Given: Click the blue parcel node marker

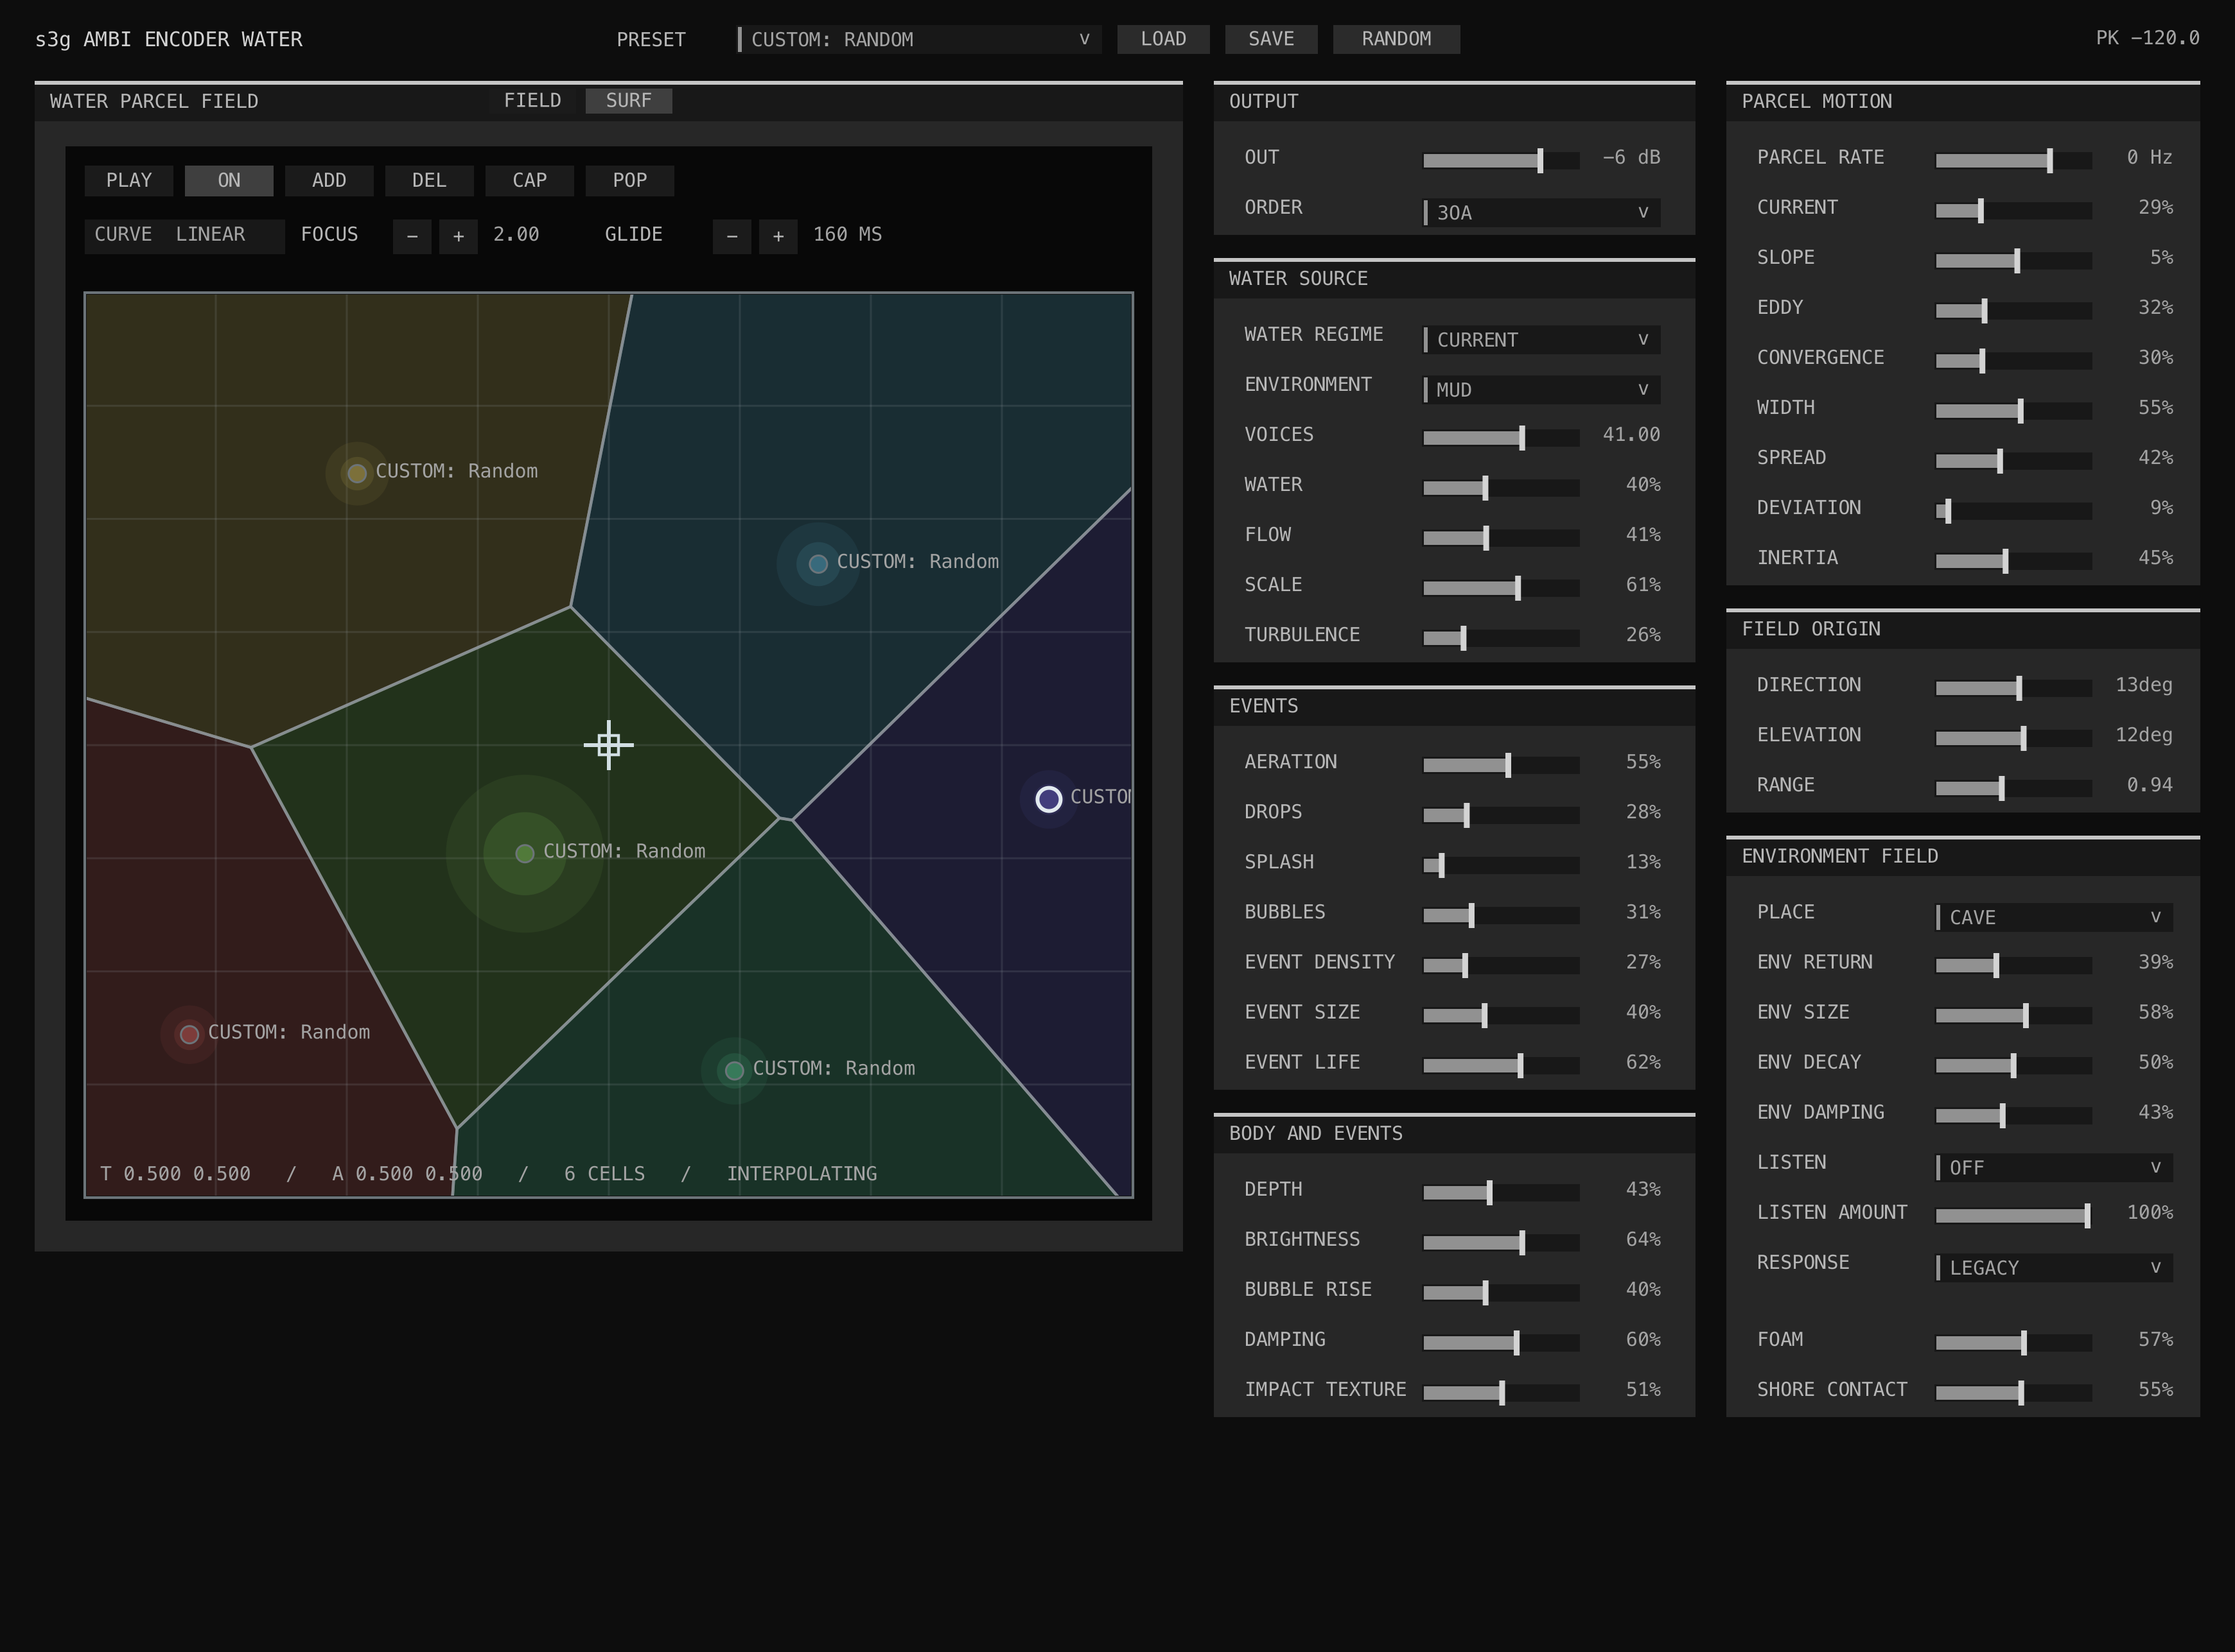Looking at the screenshot, I should tap(818, 564).
